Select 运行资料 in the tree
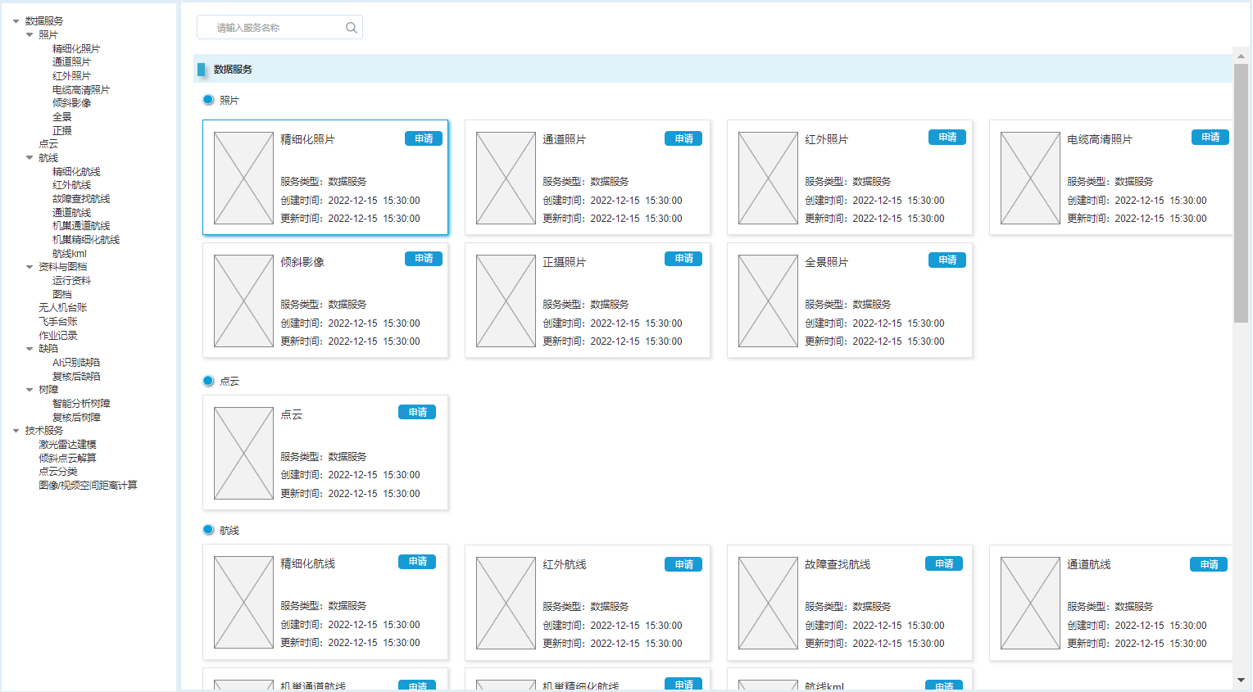Image resolution: width=1253 pixels, height=692 pixels. click(x=71, y=281)
